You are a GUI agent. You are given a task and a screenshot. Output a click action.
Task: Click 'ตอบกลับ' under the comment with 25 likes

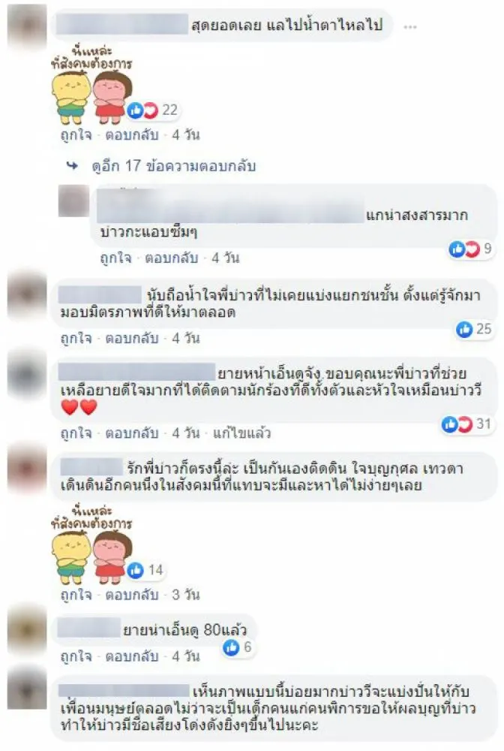132,339
